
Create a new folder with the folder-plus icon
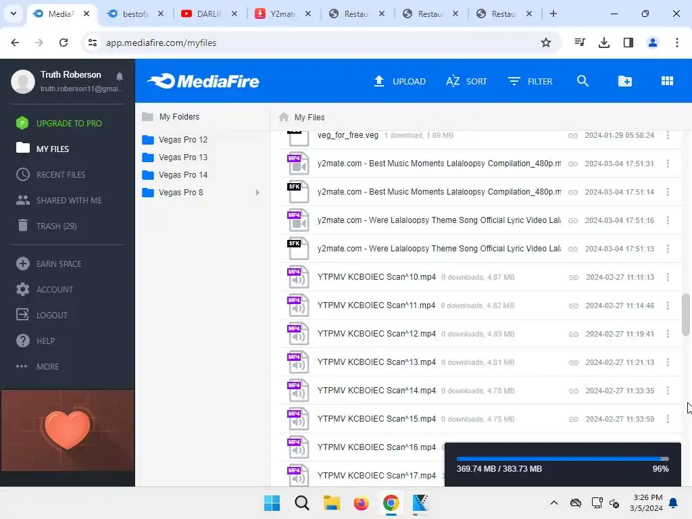click(625, 81)
